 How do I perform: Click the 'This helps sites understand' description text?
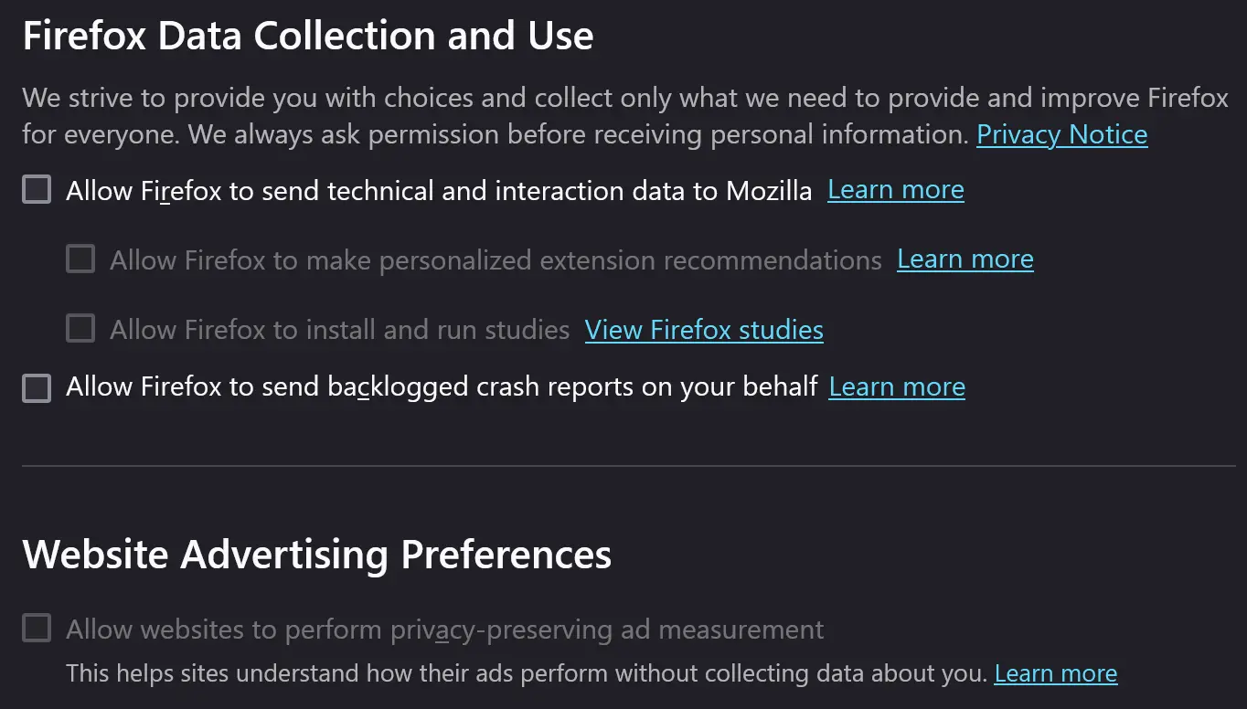coord(527,674)
